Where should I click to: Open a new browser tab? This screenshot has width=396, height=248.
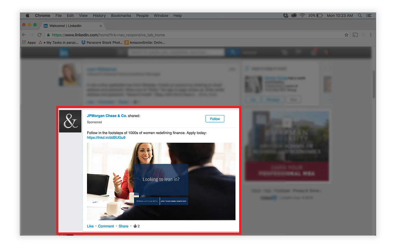[x=111, y=26]
